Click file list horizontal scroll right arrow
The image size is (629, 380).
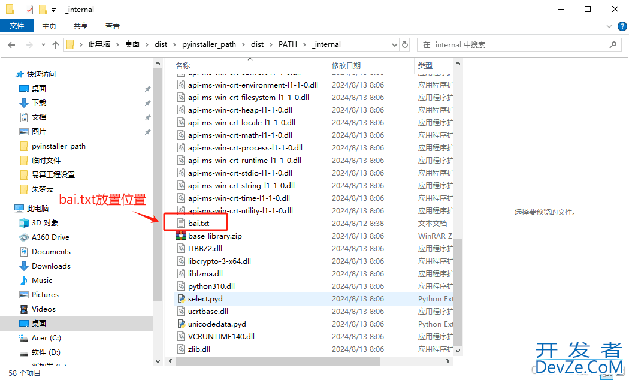click(x=448, y=361)
